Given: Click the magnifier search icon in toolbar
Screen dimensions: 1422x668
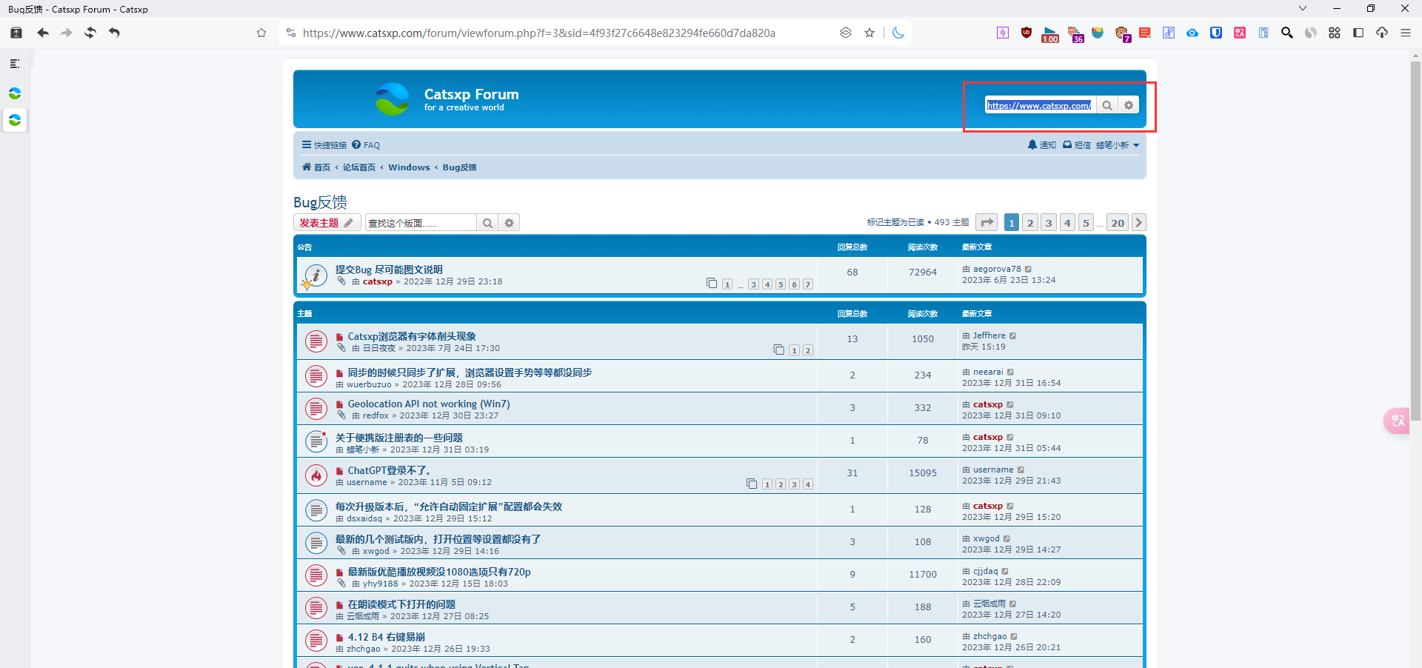Looking at the screenshot, I should tap(1287, 33).
